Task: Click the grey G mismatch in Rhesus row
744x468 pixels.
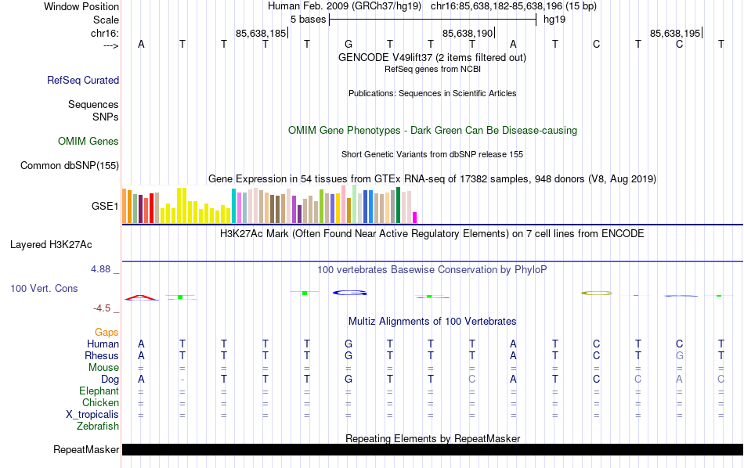Action: click(680, 355)
